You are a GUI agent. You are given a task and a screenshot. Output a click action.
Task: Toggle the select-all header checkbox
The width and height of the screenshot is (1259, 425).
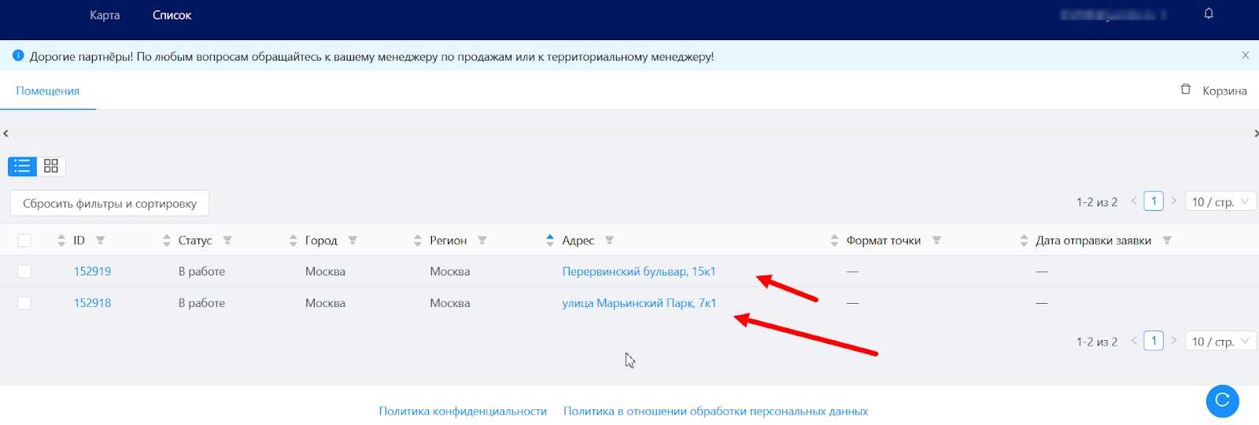point(24,241)
